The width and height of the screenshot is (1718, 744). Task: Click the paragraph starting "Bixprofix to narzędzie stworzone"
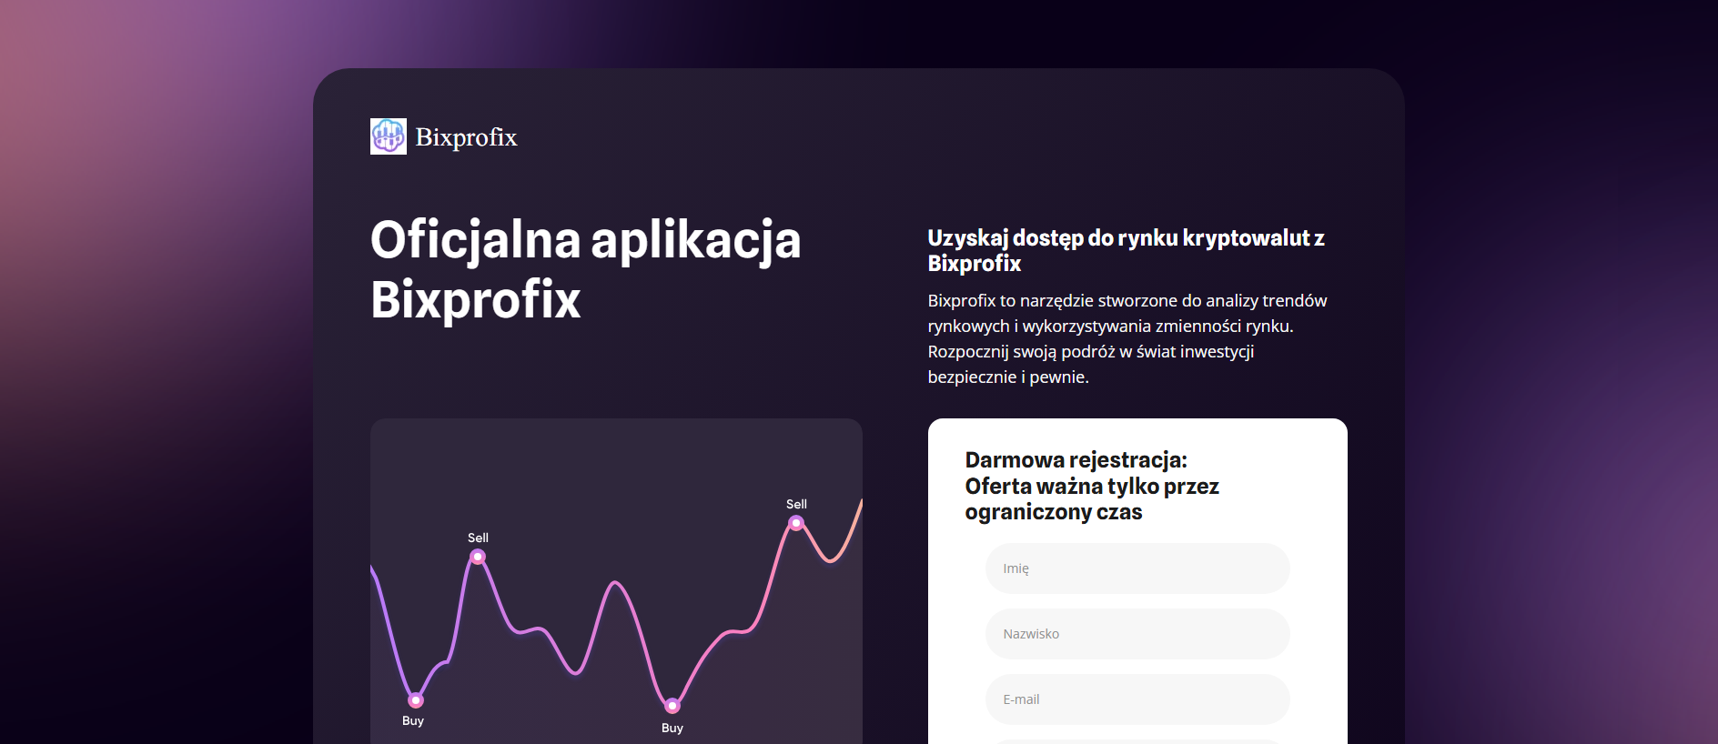(1127, 338)
